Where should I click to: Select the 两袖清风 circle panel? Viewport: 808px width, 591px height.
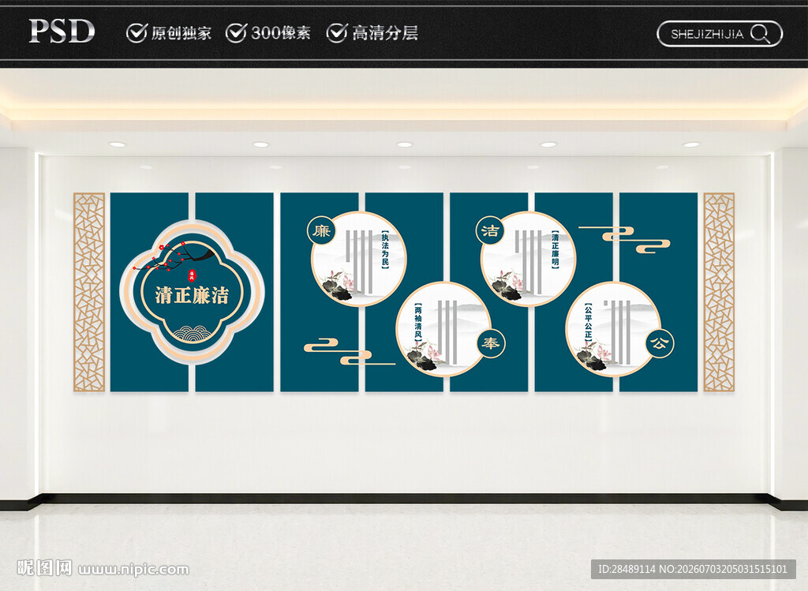pyautogui.click(x=443, y=329)
